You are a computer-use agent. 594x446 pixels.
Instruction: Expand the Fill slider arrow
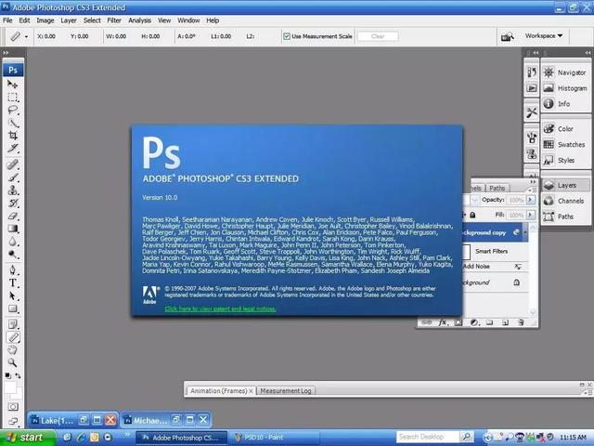(x=531, y=215)
